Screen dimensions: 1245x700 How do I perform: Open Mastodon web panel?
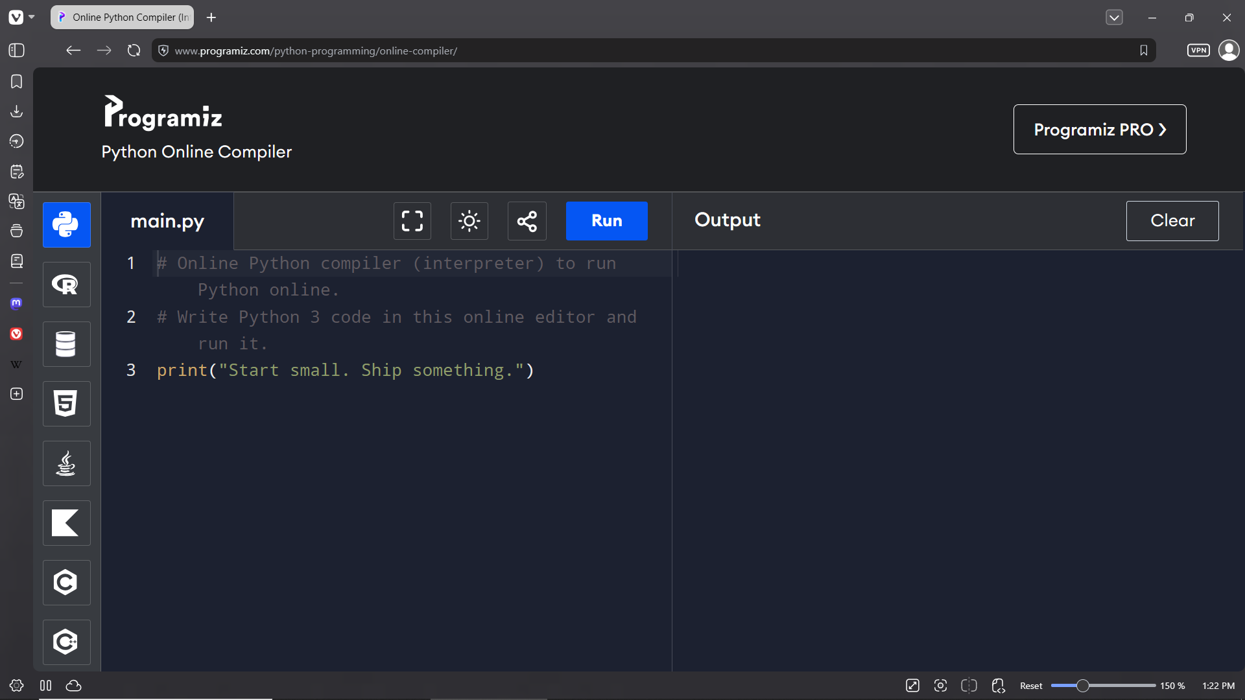pyautogui.click(x=17, y=303)
